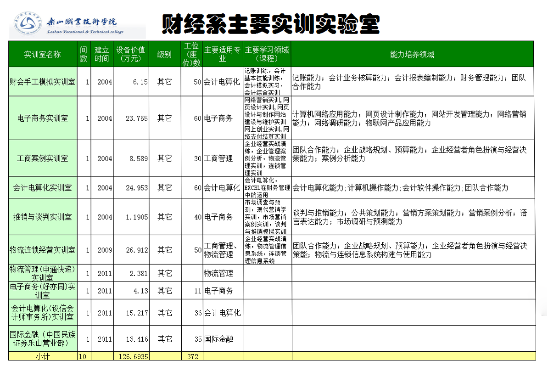Select the 会计电算化实训室 name cell
This screenshot has width=548, height=366.
click(x=42, y=188)
